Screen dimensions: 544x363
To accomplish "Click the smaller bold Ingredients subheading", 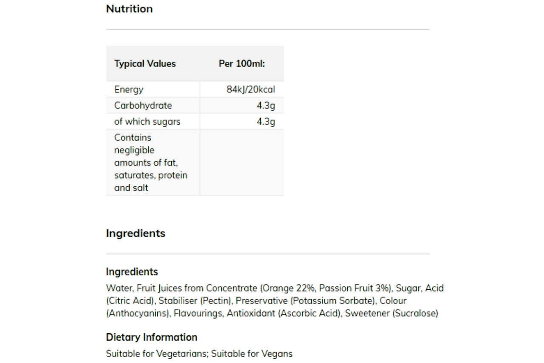I will [132, 272].
